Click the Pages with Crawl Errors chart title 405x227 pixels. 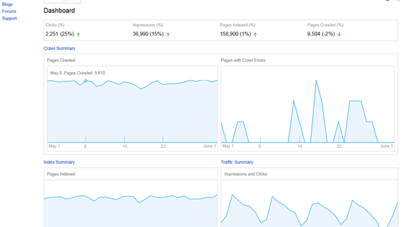243,61
